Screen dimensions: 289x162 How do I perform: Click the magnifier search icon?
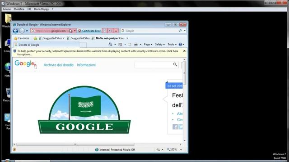pos(180,31)
